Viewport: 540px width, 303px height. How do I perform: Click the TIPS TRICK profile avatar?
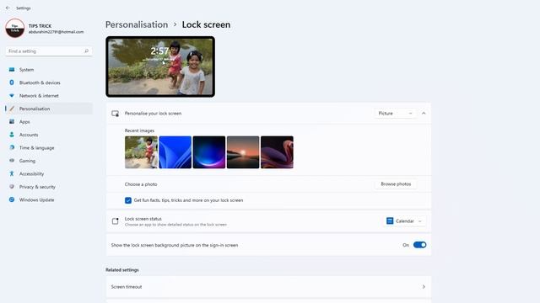15,28
